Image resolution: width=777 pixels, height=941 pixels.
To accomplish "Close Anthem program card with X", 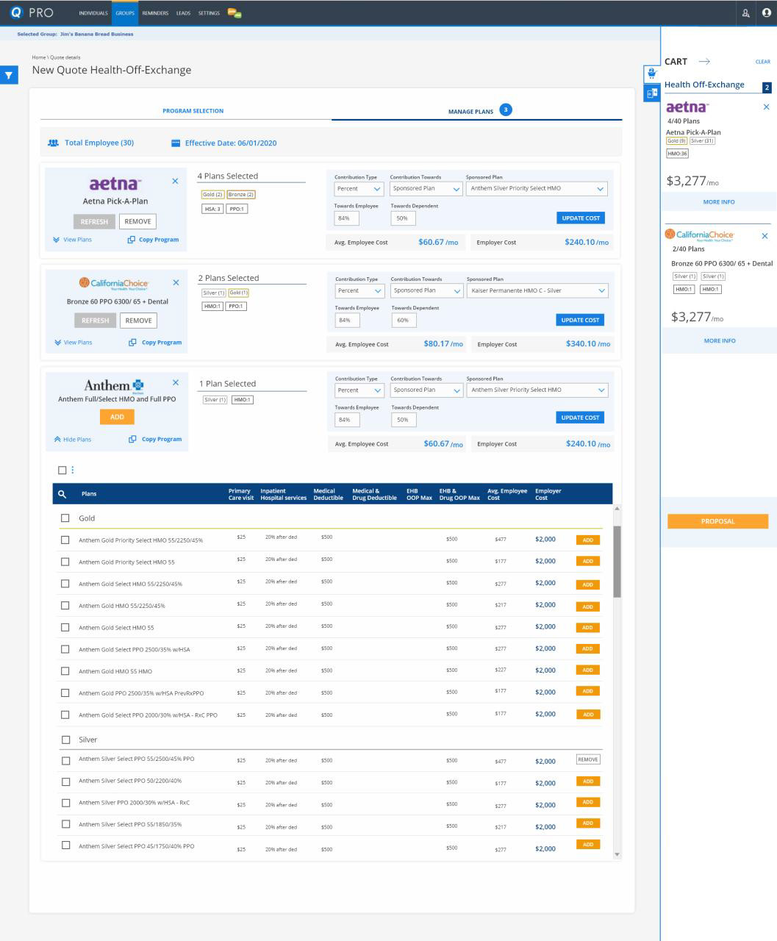I will pos(175,382).
